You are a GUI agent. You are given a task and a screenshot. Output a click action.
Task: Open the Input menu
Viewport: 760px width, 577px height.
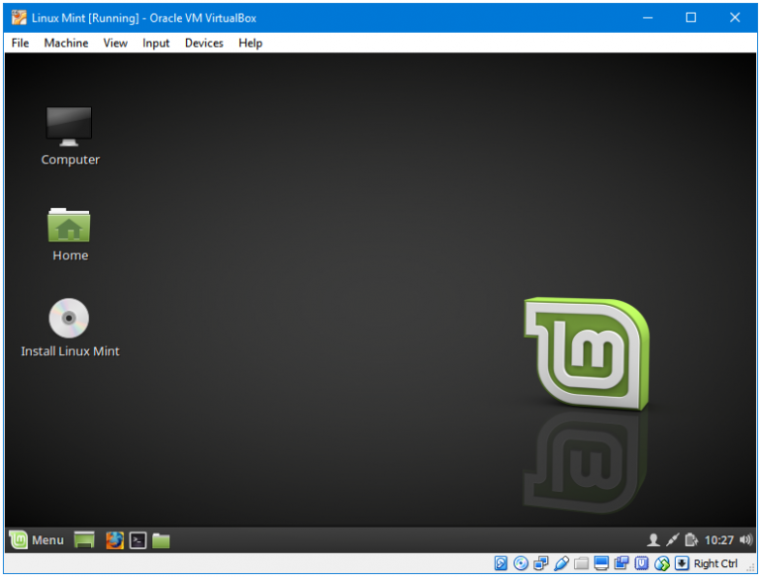point(155,44)
